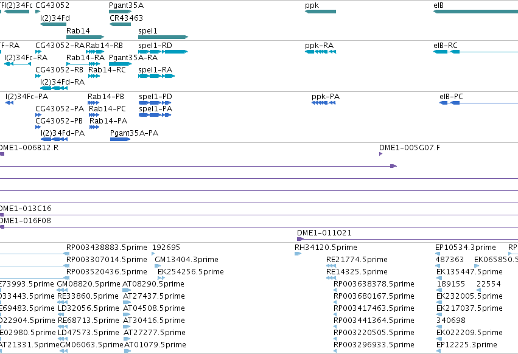The height and width of the screenshot is (354, 518).
Task: Select protein ppk-PA
Action: point(324,103)
